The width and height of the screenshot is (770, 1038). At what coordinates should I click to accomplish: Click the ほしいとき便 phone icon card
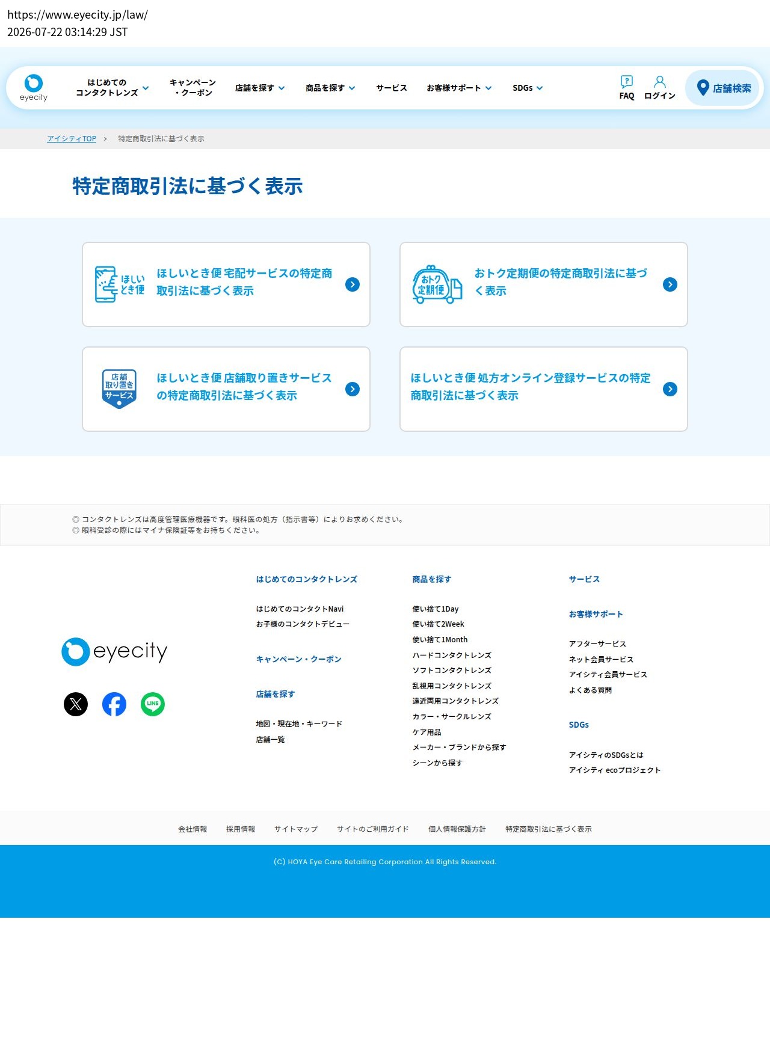pyautogui.click(x=120, y=284)
